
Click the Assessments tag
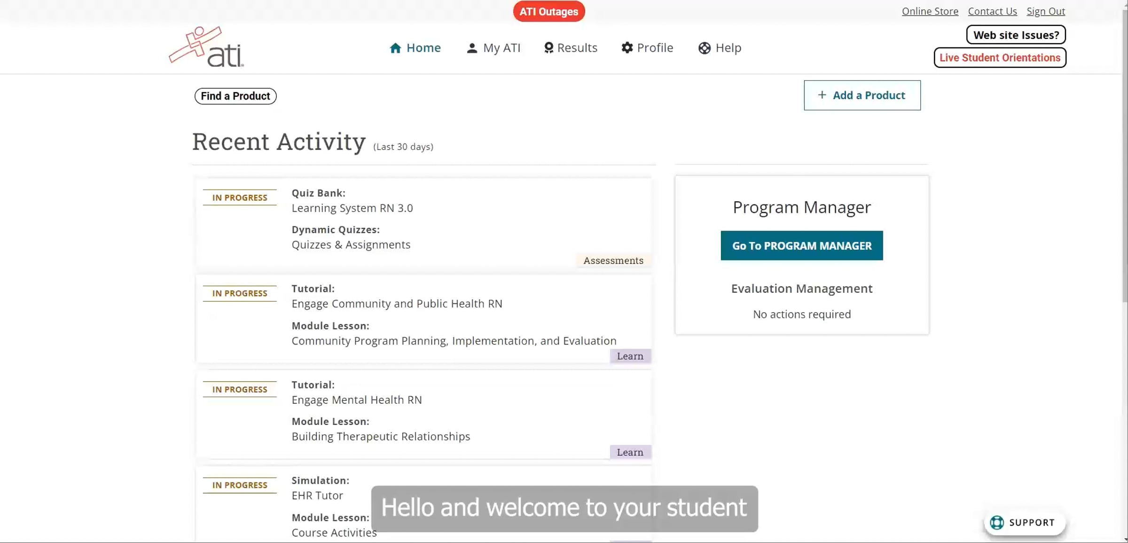click(613, 260)
